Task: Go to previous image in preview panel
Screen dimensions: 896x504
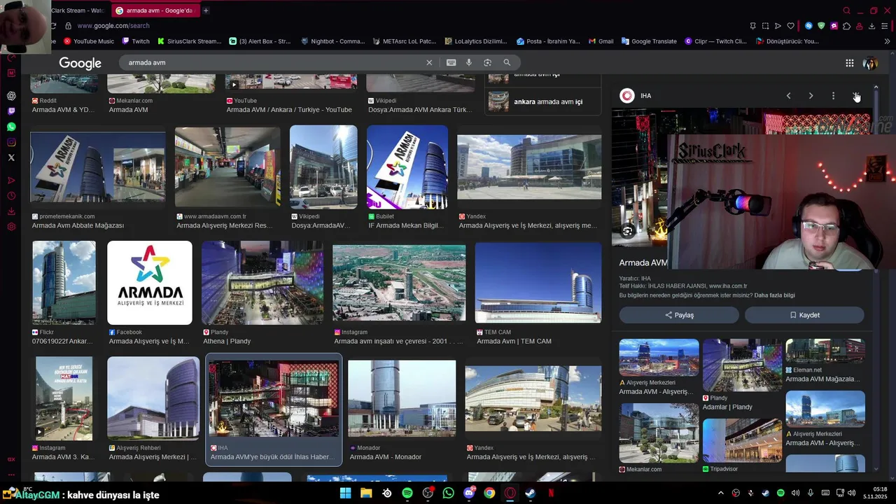Action: (x=788, y=96)
